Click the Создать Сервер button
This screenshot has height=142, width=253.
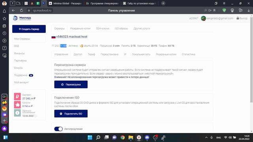[x=29, y=29]
